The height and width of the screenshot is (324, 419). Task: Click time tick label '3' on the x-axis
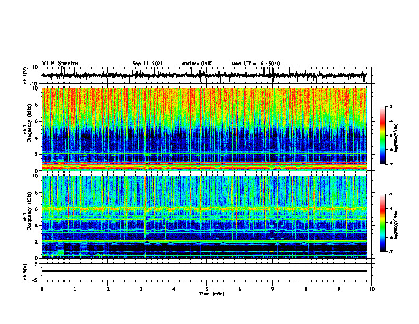click(141, 289)
